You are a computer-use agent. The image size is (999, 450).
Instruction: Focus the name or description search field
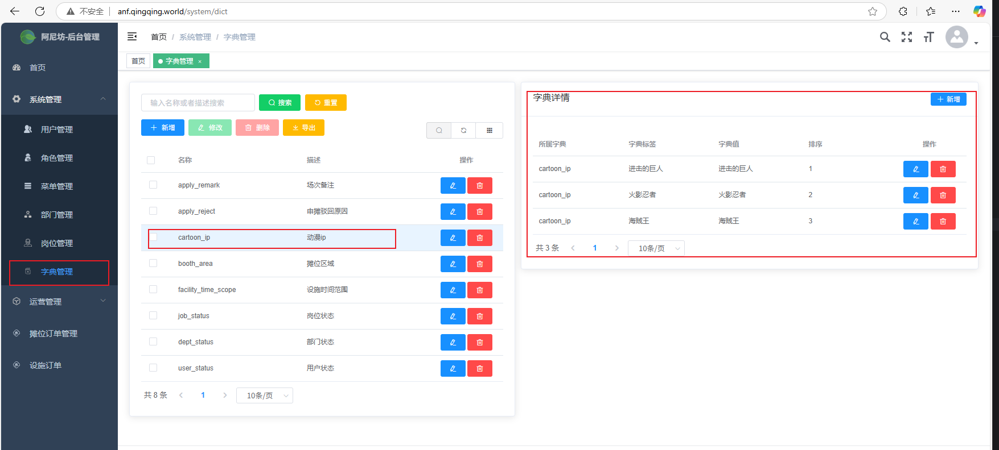198,103
